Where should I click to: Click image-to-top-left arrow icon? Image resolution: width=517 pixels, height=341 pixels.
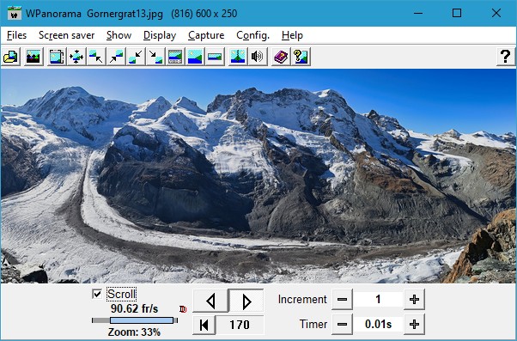point(96,57)
